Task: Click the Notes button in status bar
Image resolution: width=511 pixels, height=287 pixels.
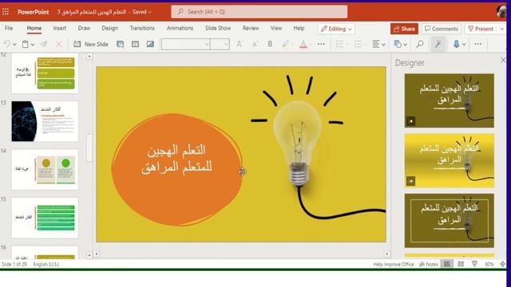Action: [429, 264]
